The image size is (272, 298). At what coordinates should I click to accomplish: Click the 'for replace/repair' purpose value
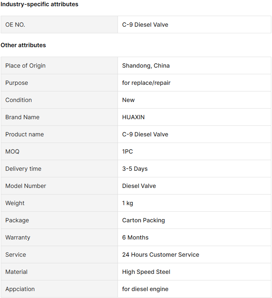click(x=146, y=83)
